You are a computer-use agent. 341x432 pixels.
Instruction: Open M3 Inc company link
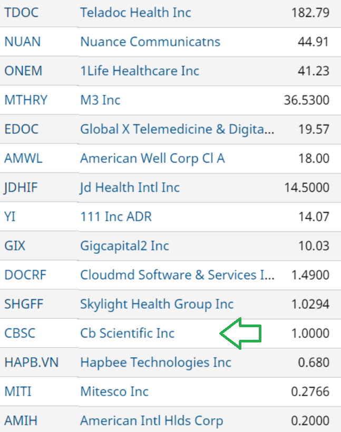click(100, 100)
